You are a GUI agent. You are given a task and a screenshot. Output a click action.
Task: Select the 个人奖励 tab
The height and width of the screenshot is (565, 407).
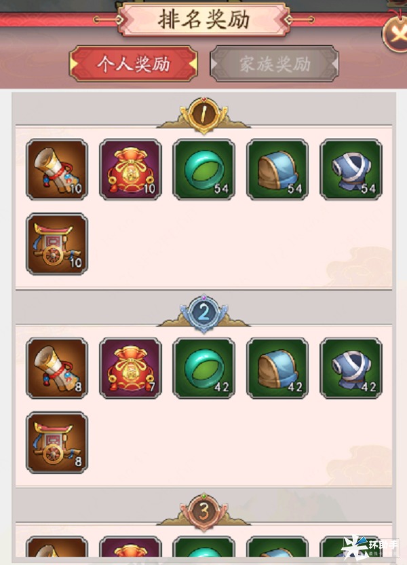click(134, 64)
